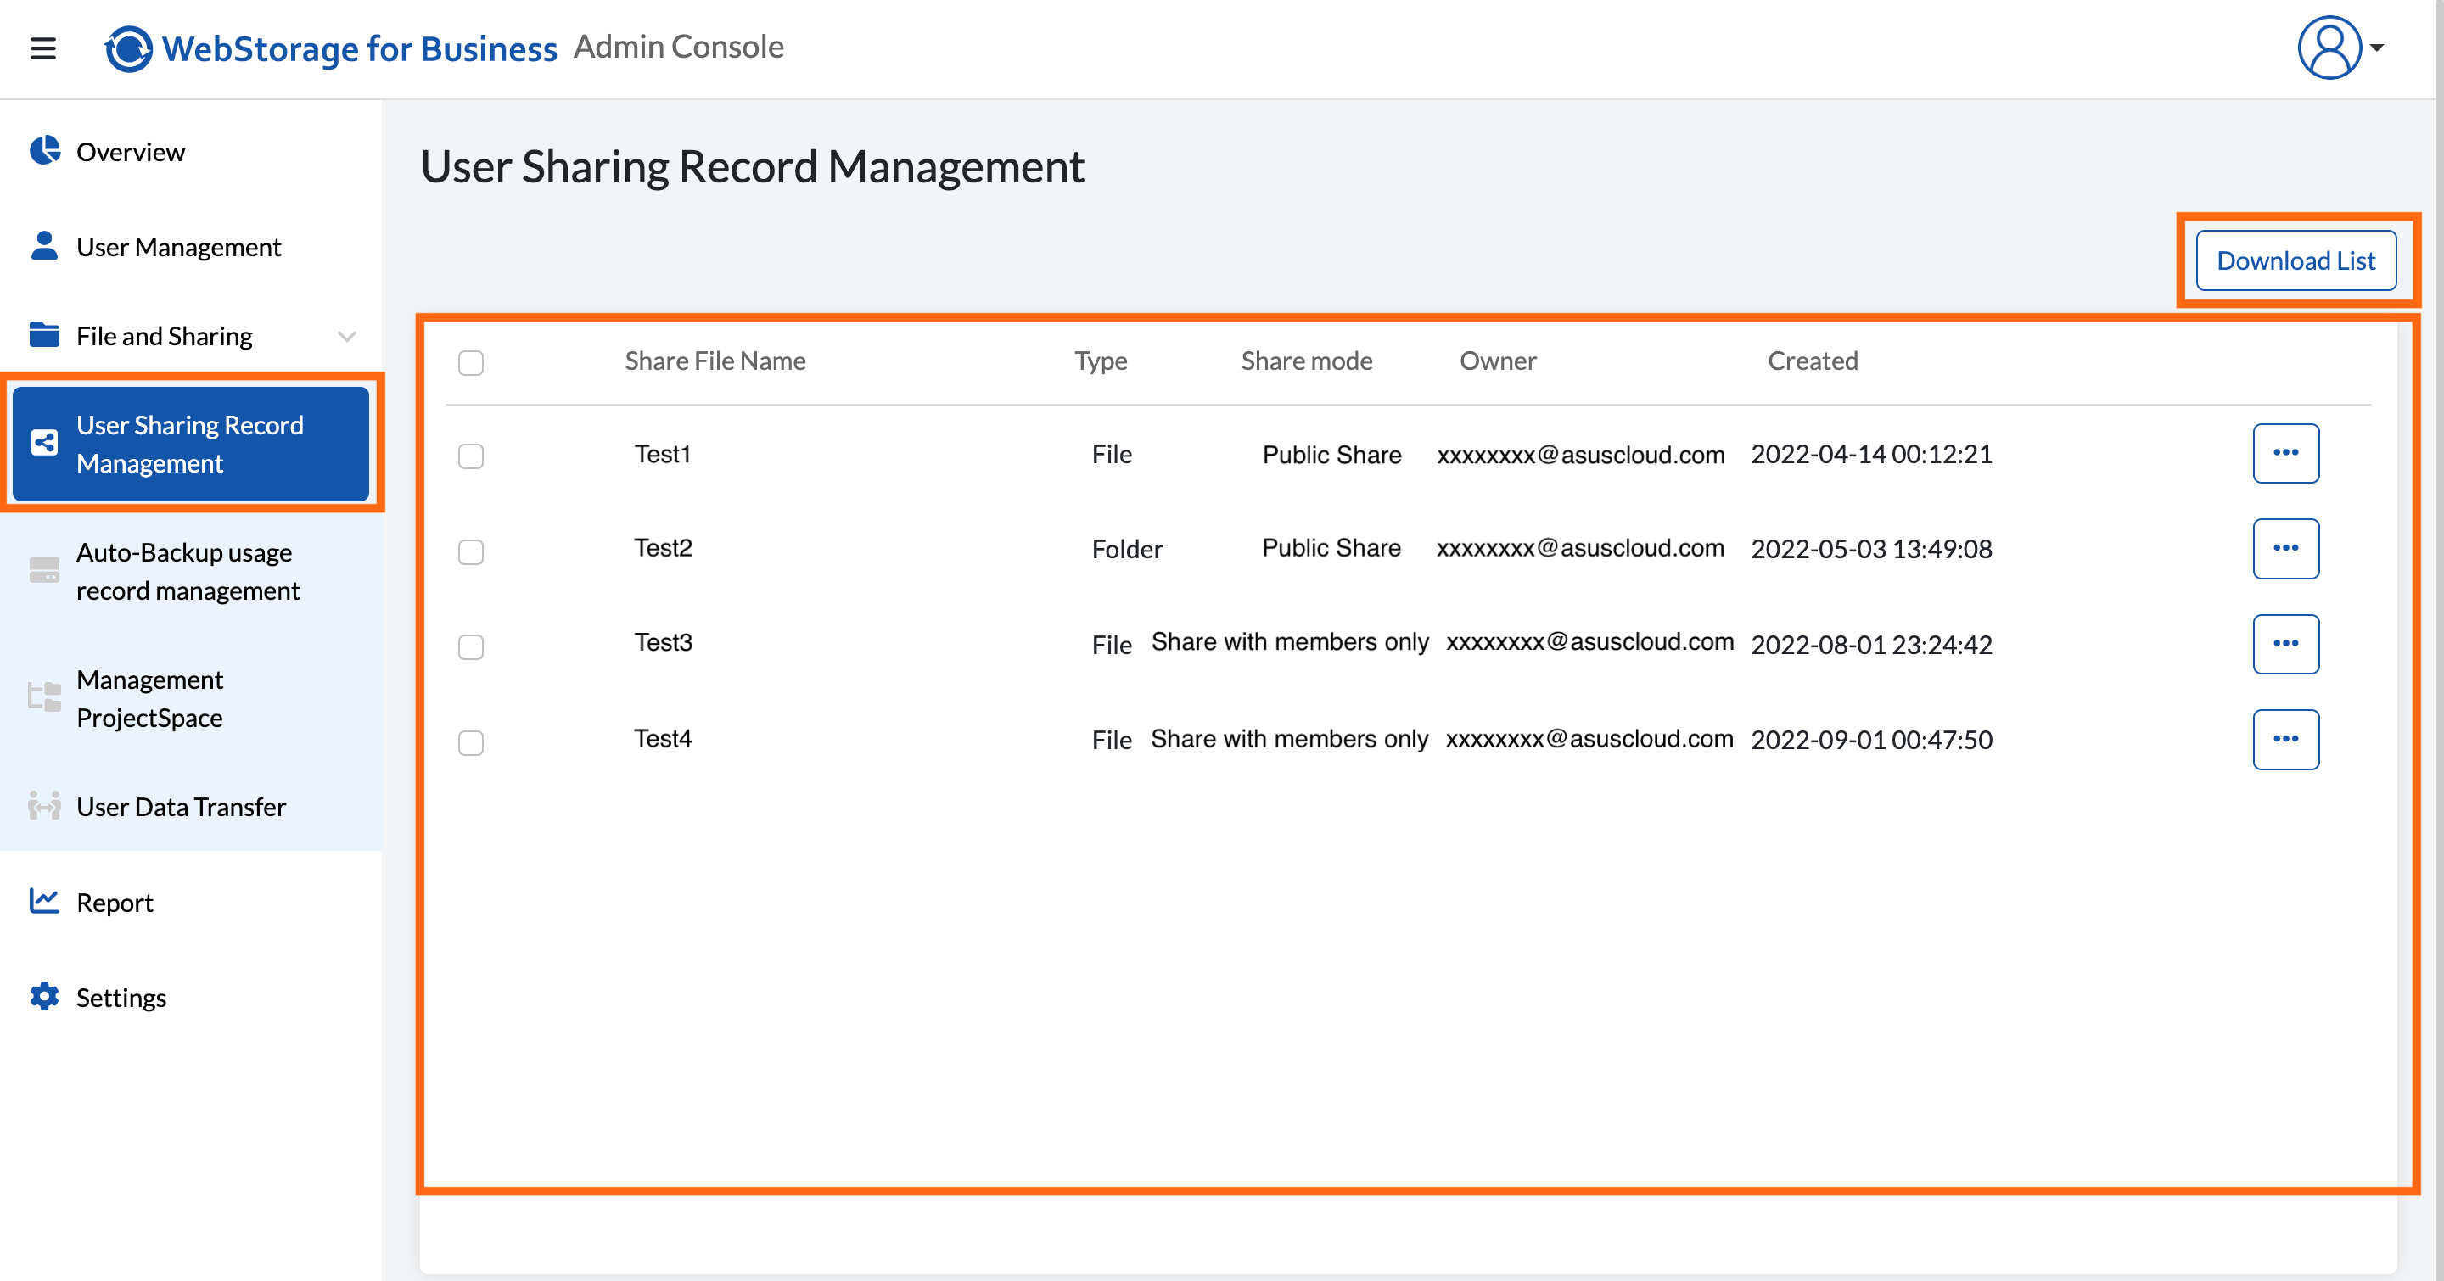Click the Test2 file name
2444x1281 pixels.
[x=663, y=547]
